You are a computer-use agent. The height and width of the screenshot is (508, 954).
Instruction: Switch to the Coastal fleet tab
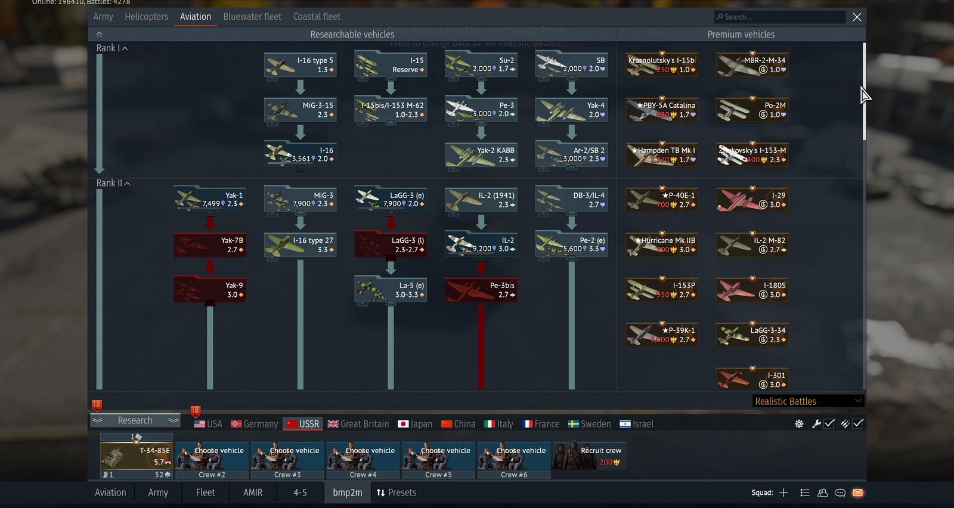tap(317, 17)
